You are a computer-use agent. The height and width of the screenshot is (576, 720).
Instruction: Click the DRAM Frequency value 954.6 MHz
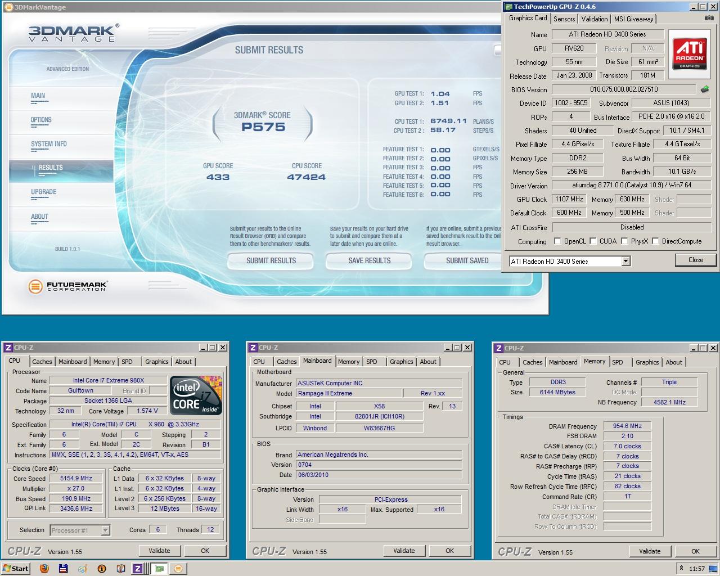627,426
